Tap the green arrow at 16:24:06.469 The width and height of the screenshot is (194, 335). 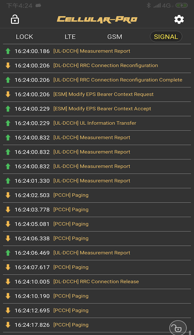(x=8, y=253)
